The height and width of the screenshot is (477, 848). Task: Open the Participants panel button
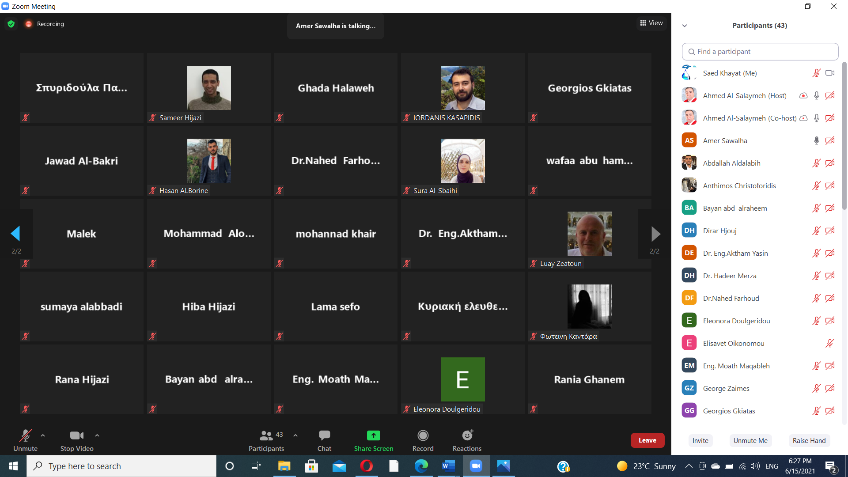(x=266, y=440)
